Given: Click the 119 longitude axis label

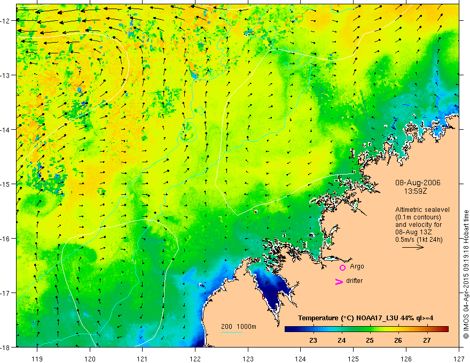Looking at the screenshot, I should click(x=37, y=359).
